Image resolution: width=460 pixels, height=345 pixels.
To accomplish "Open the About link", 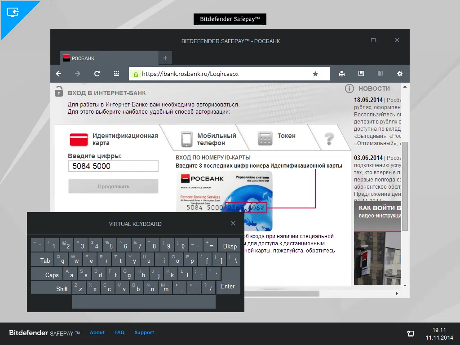I will [97, 332].
